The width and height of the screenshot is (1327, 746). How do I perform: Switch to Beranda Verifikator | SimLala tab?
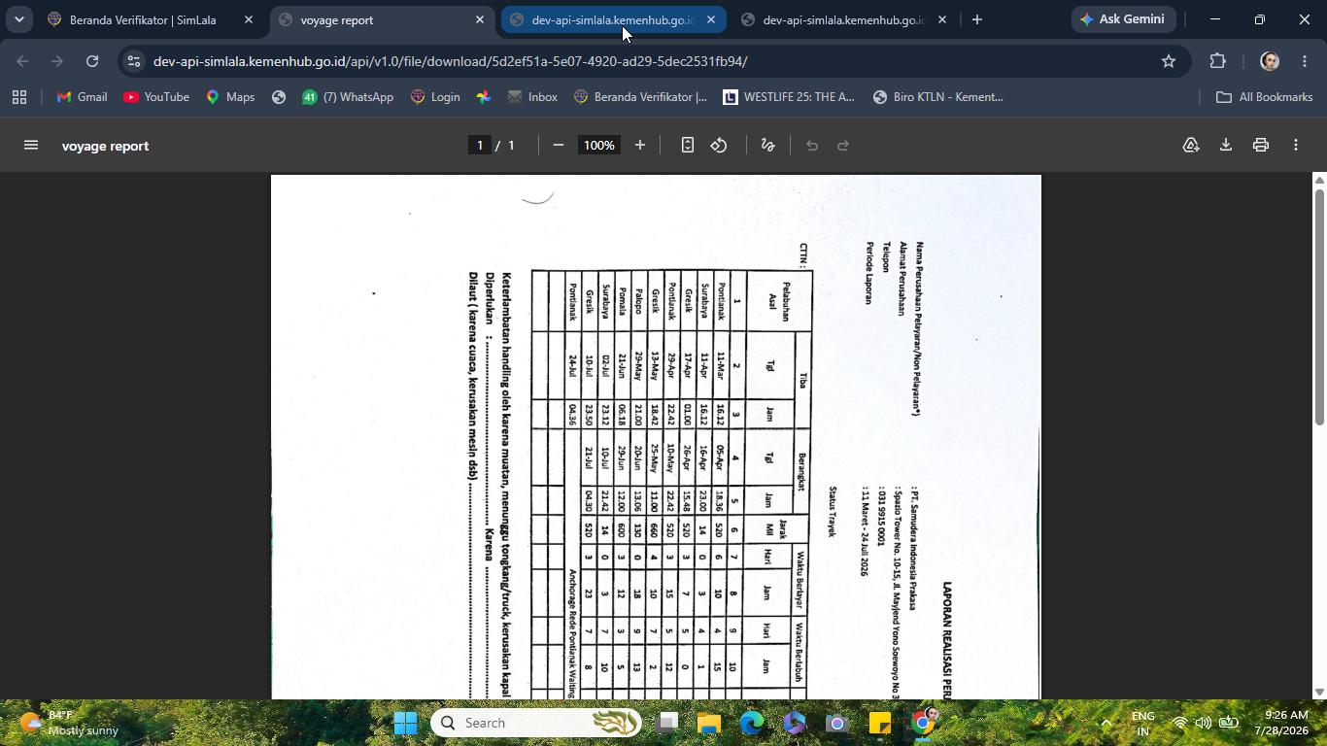(x=142, y=19)
